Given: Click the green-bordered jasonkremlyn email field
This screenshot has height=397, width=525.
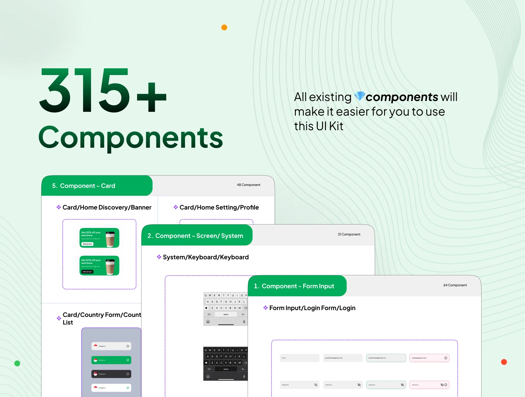Looking at the screenshot, I should point(386,358).
